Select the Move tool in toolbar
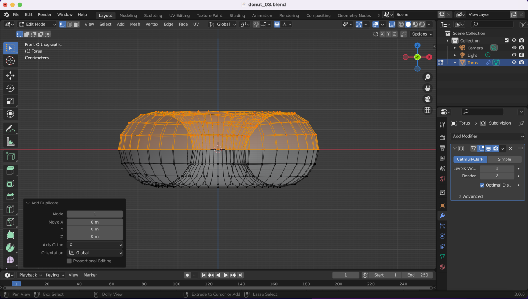 [10, 75]
